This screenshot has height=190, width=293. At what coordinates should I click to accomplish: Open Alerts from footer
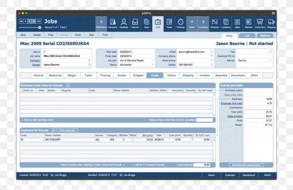(x=267, y=175)
